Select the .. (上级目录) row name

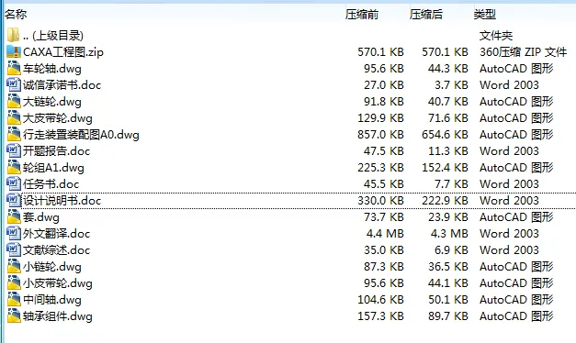point(53,36)
